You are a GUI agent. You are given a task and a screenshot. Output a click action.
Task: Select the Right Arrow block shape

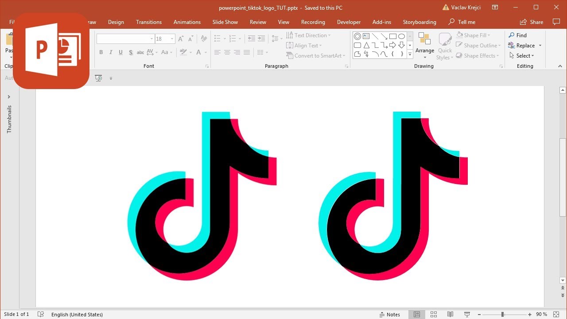tap(393, 45)
